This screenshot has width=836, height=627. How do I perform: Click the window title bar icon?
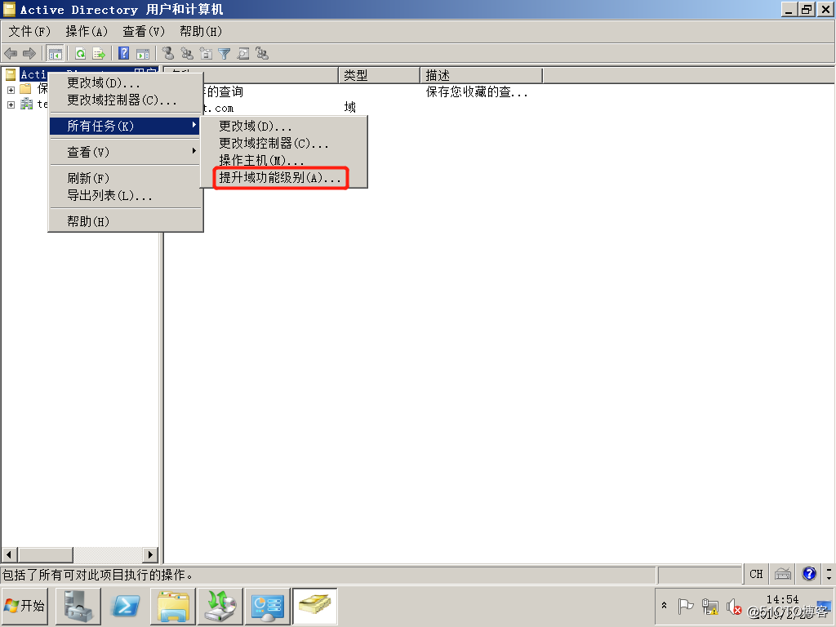coord(9,9)
